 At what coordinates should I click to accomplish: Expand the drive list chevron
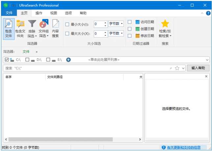(x=207, y=60)
